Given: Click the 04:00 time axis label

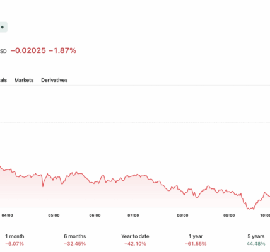Looking at the screenshot, I should point(7,215).
